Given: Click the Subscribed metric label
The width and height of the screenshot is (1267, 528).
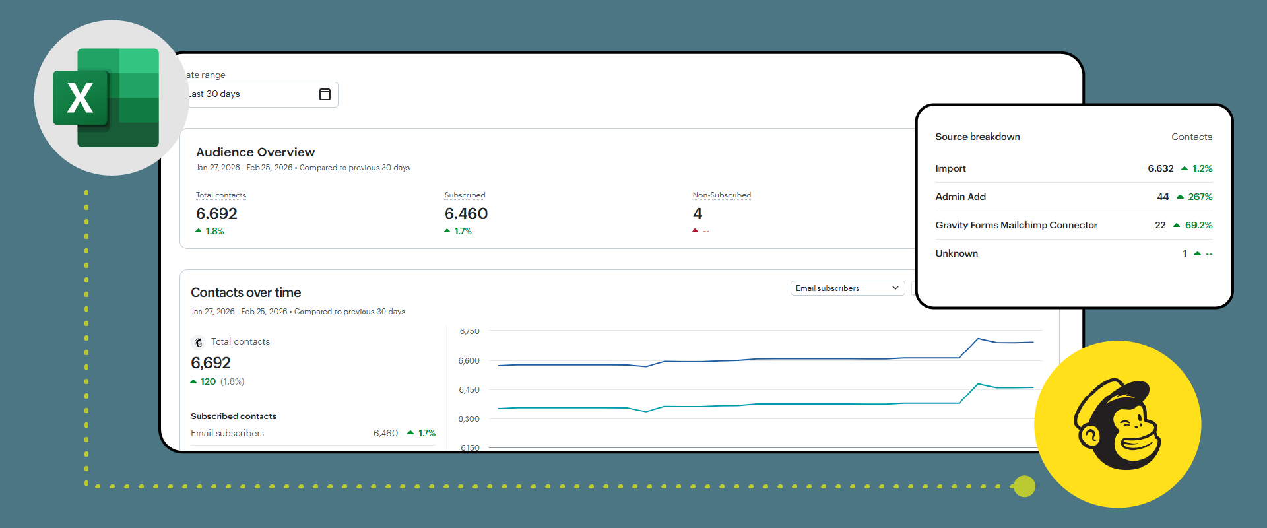Looking at the screenshot, I should tap(465, 195).
